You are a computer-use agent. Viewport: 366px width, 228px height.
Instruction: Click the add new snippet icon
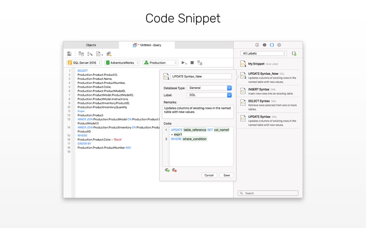coord(294,54)
